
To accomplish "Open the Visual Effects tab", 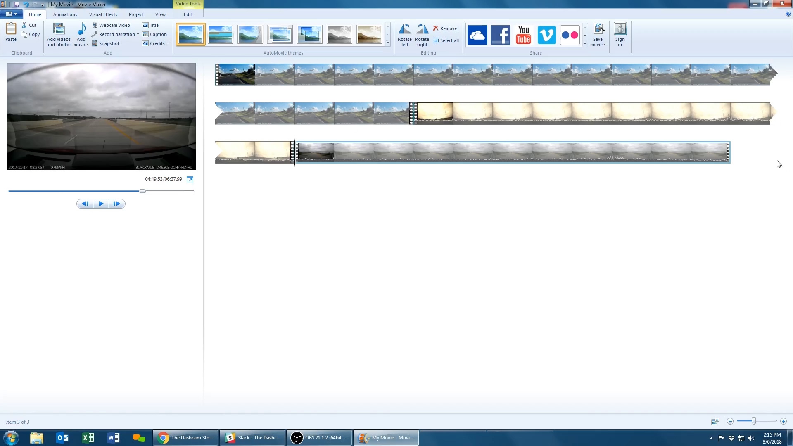I will 103,14.
